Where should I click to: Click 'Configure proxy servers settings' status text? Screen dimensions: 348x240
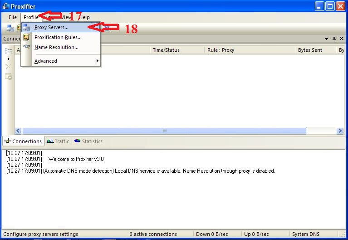coord(41,234)
